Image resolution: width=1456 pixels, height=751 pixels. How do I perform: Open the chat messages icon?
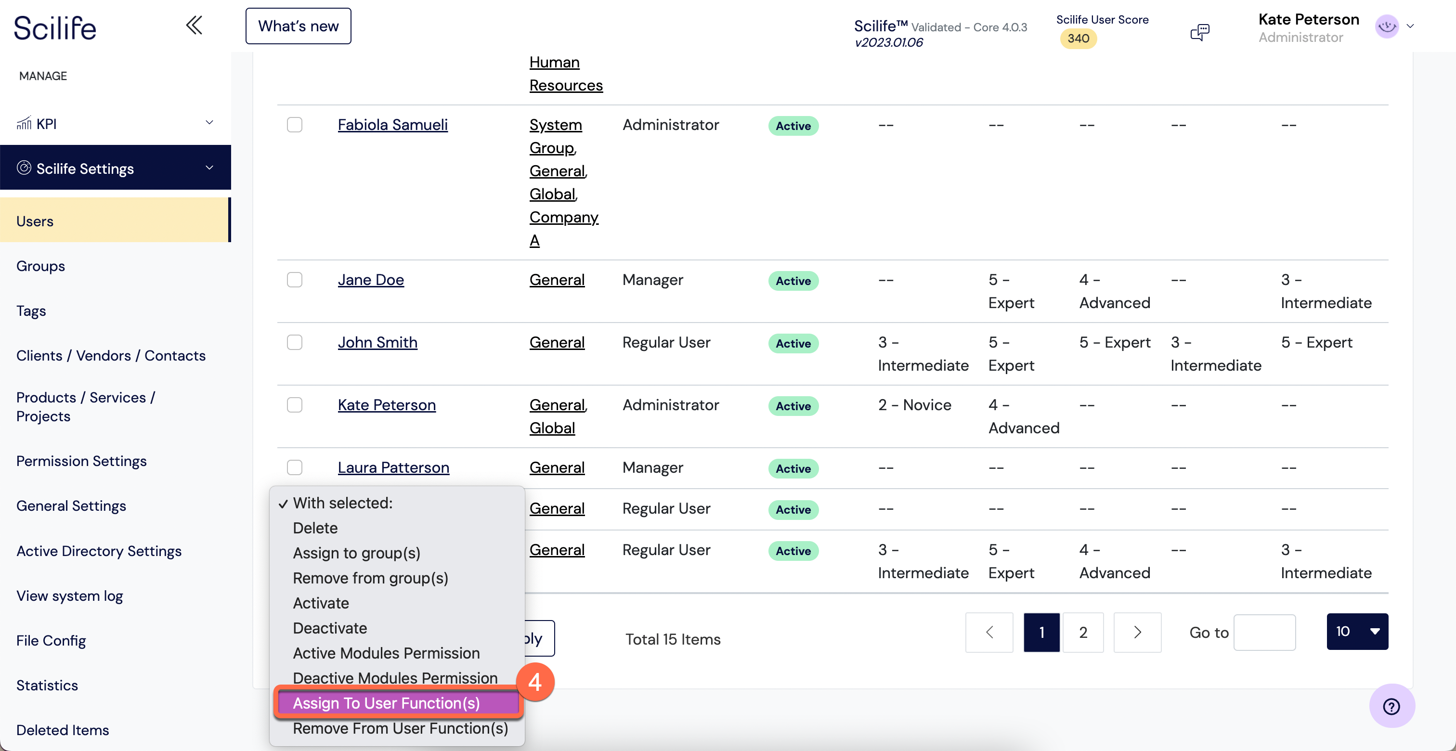[x=1199, y=32]
